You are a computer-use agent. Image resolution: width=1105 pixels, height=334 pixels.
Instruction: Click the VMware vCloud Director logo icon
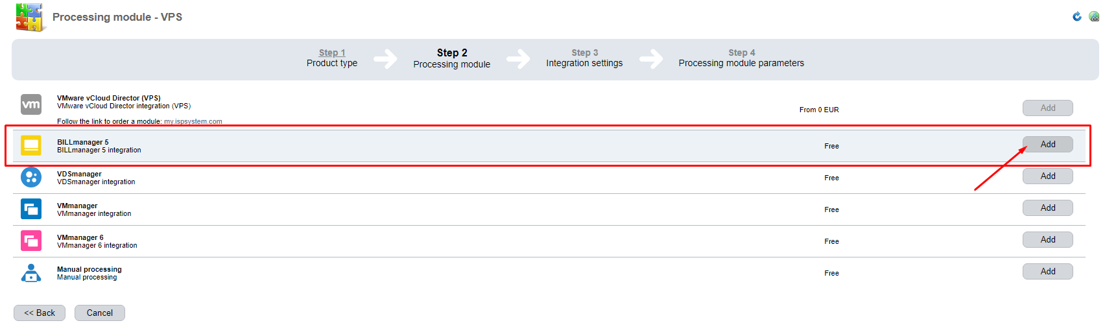[31, 104]
